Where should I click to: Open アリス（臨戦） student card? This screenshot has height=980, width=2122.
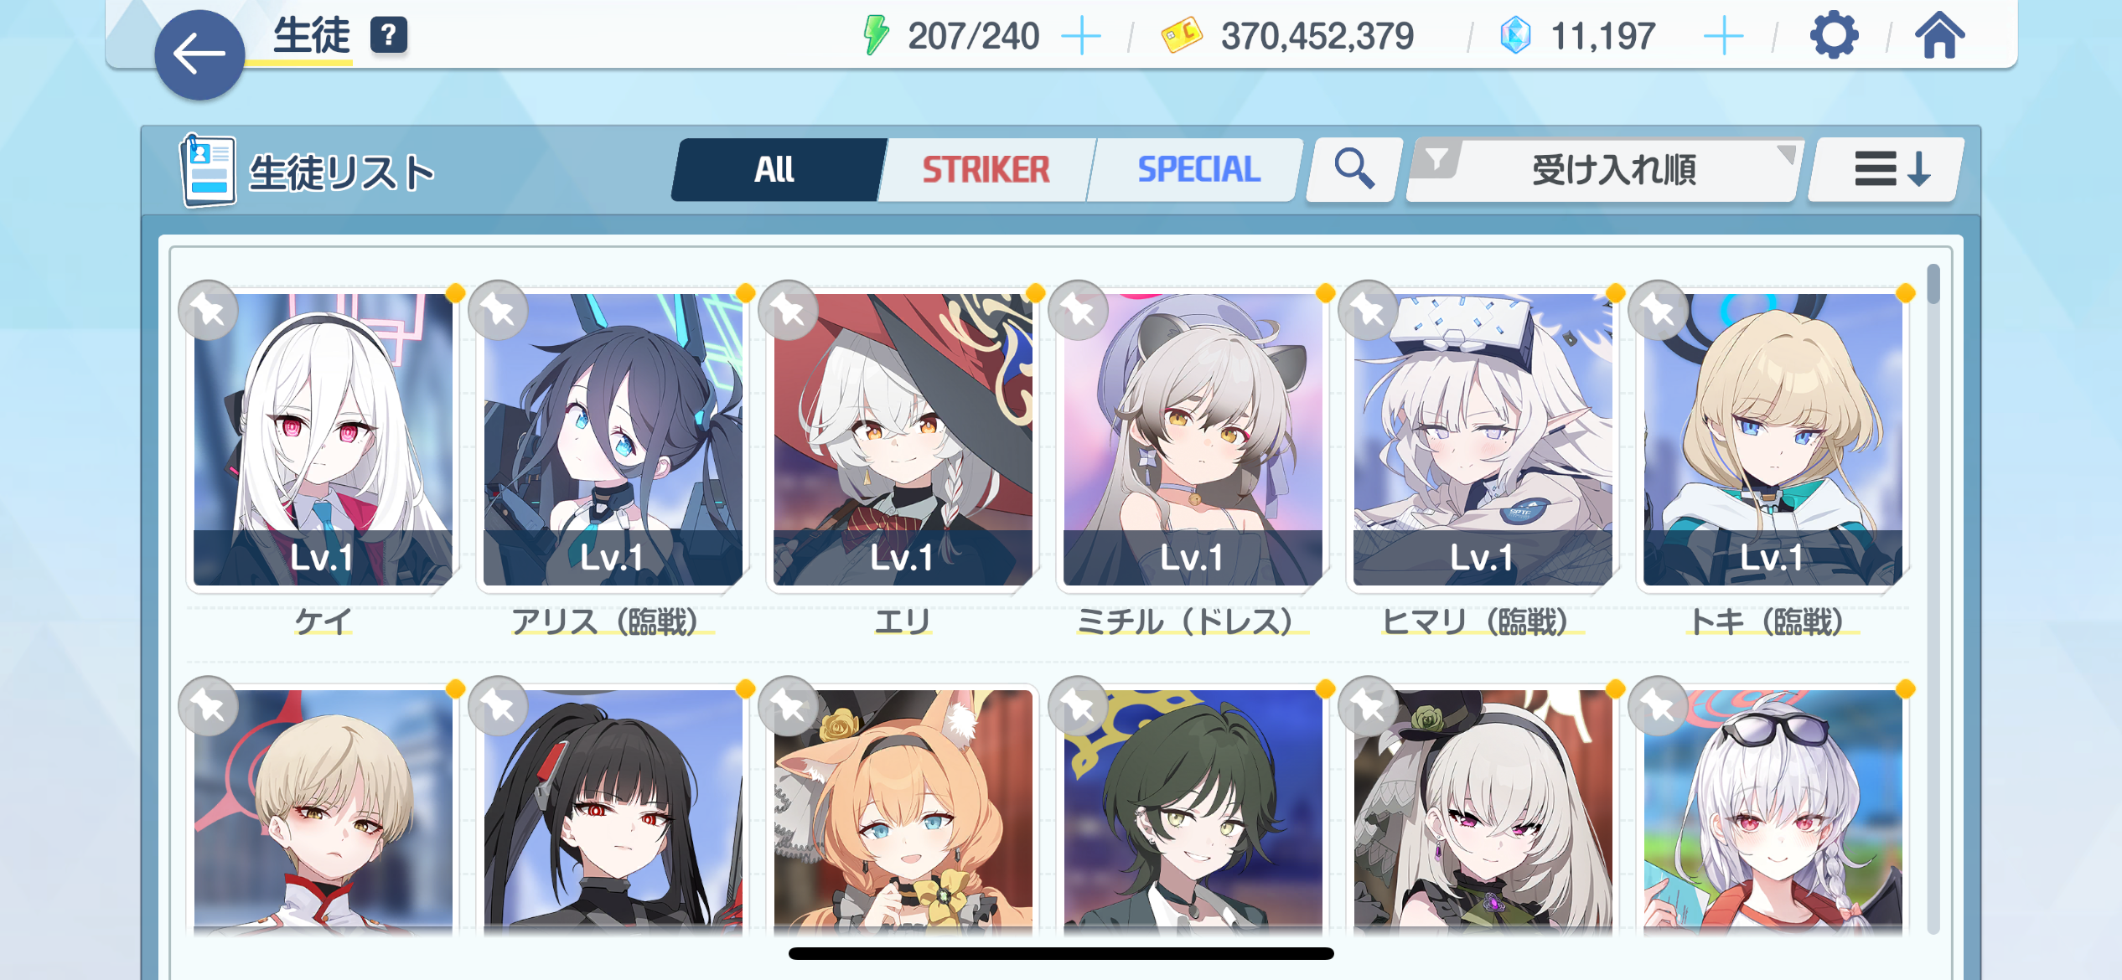[613, 439]
